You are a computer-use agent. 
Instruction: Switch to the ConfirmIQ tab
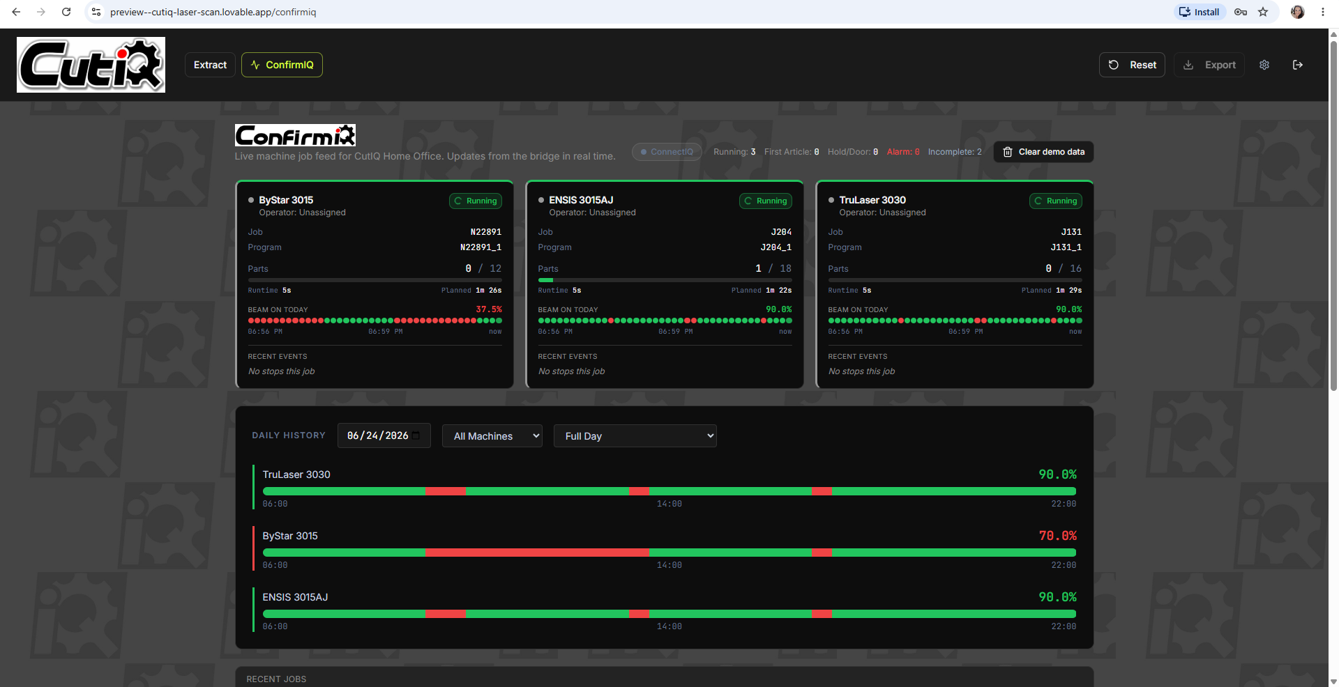282,65
